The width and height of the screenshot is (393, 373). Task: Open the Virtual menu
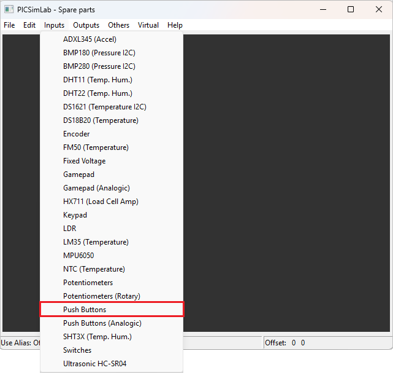pos(148,25)
